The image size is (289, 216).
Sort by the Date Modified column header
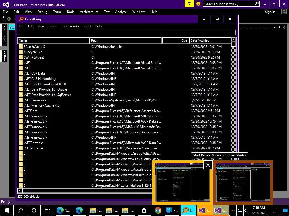[210, 40]
